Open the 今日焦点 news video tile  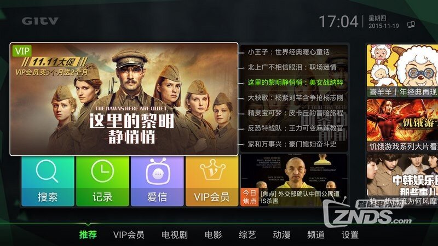294,180
